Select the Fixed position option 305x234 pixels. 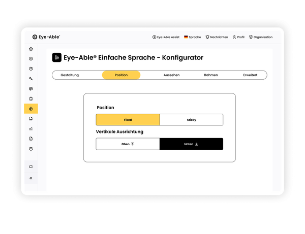[128, 120]
